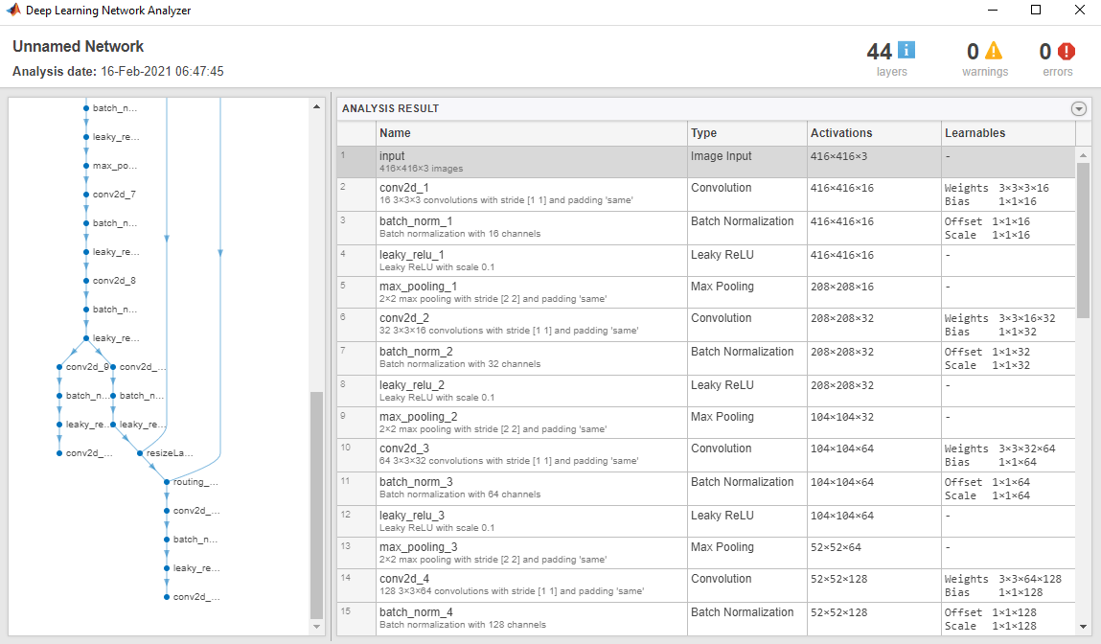
Task: Click the Type column header
Action: (747, 133)
